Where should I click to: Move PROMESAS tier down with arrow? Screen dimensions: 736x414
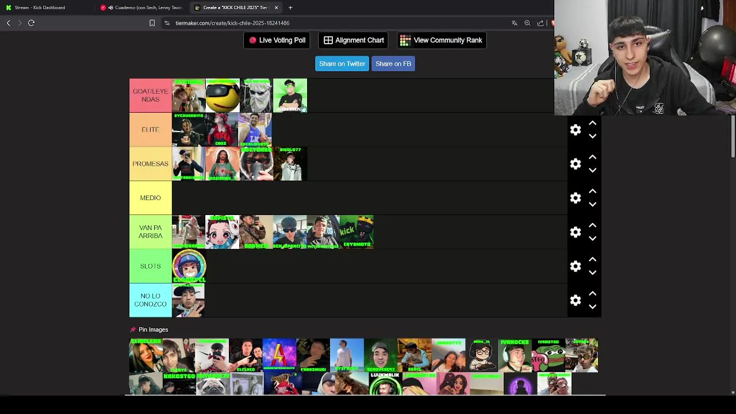pyautogui.click(x=592, y=170)
